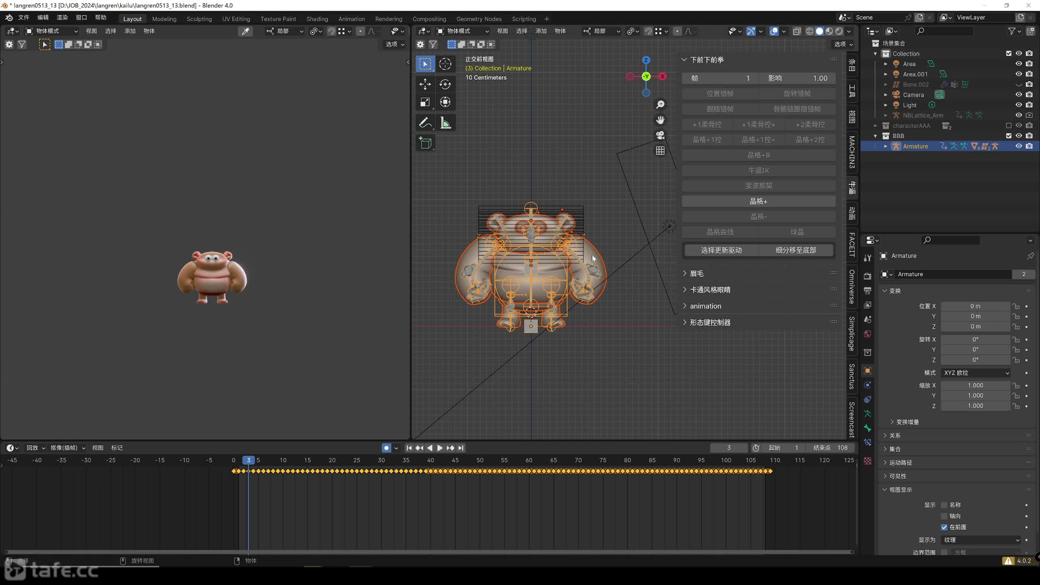This screenshot has width=1040, height=585.
Task: Switch to wireframe viewport shading
Action: pyautogui.click(x=810, y=31)
